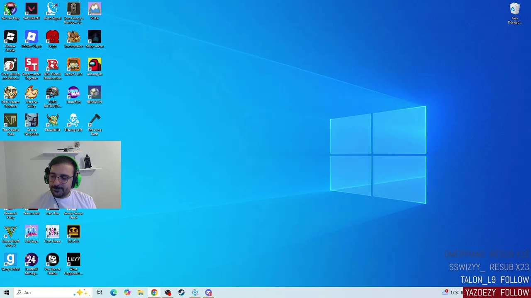Open the OBS Studio taskbar icon

click(x=168, y=293)
